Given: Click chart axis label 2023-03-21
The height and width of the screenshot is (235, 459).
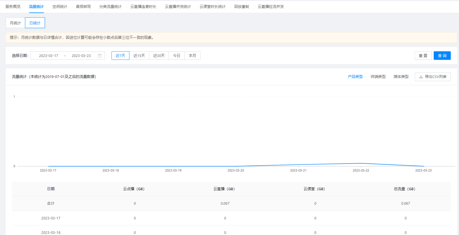Looking at the screenshot, I should click(x=298, y=170).
